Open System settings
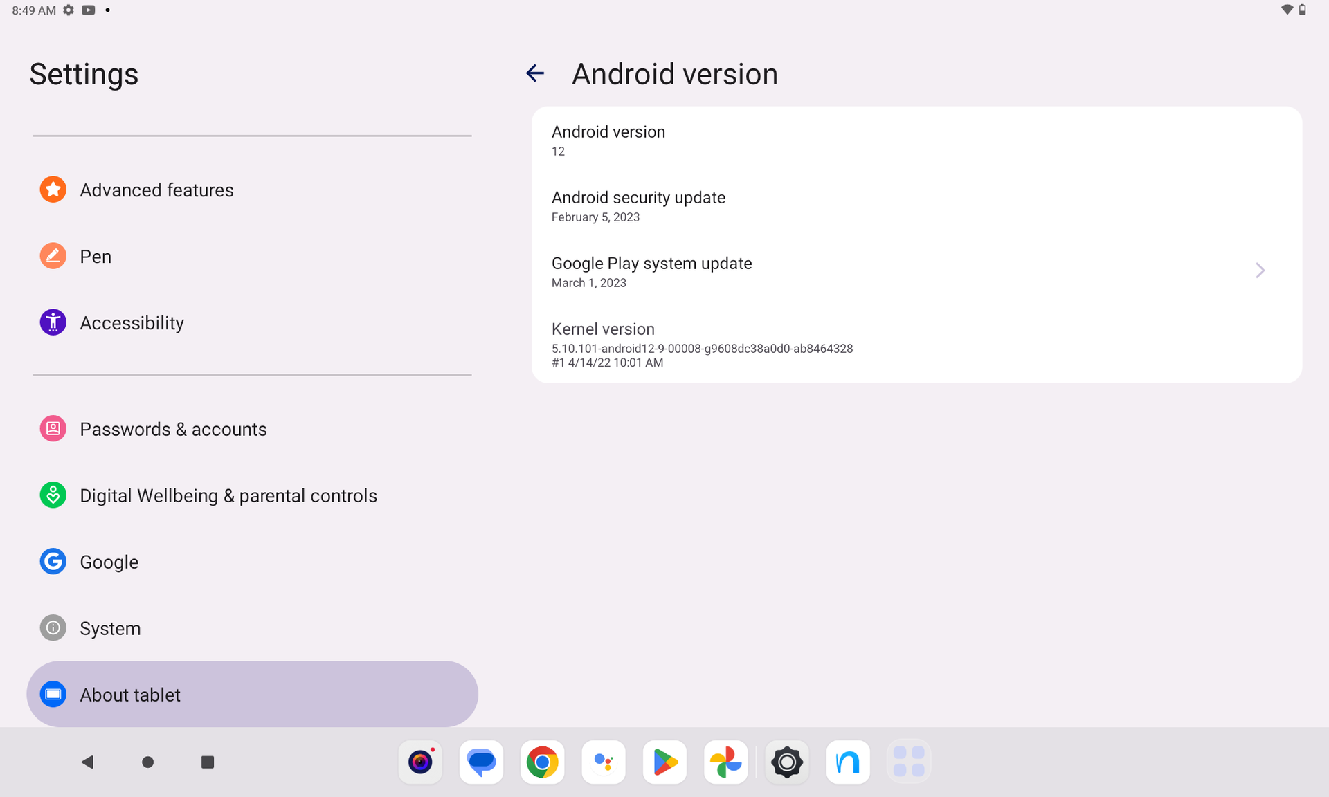This screenshot has width=1329, height=797. 110,628
